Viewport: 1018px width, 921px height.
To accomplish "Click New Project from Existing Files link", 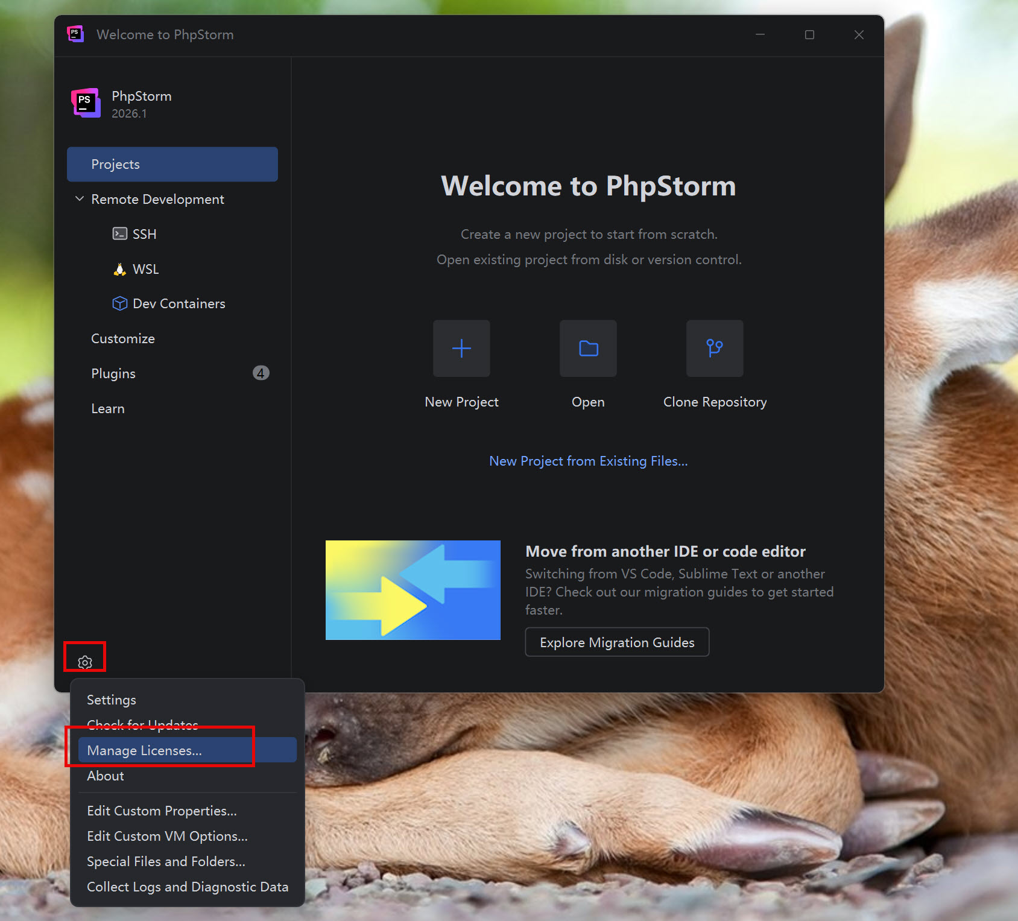I will coord(588,461).
